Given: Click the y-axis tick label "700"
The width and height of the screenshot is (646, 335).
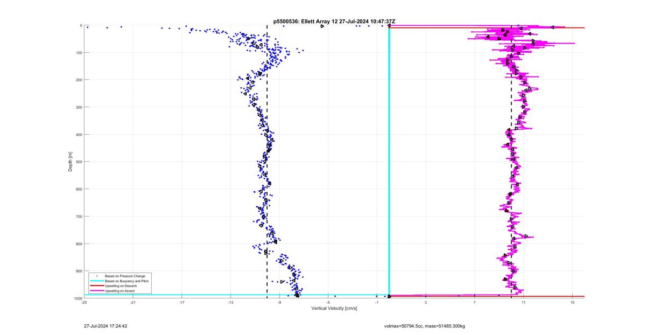Looking at the screenshot, I should (x=79, y=217).
